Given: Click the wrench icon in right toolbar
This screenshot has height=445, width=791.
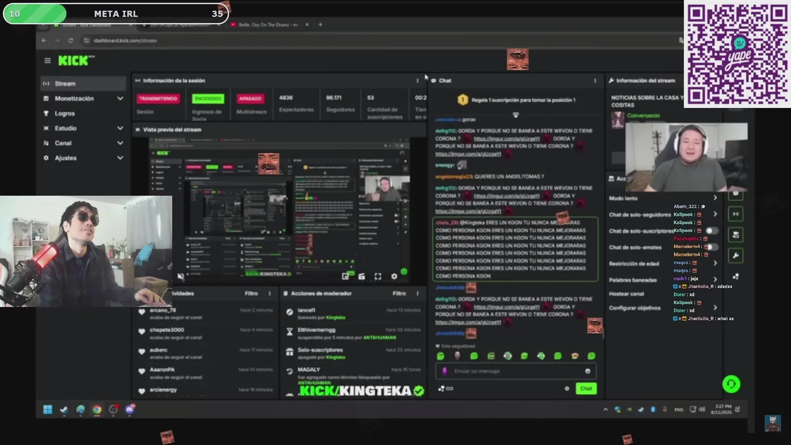Looking at the screenshot, I should click(735, 255).
